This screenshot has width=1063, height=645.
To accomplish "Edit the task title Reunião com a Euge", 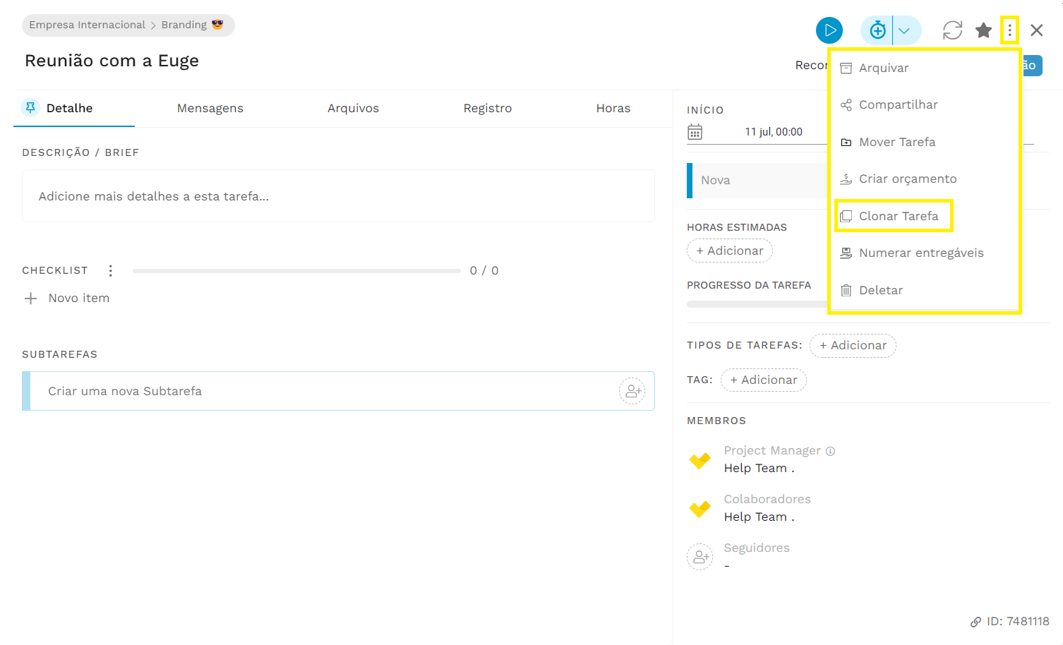I will (x=112, y=61).
